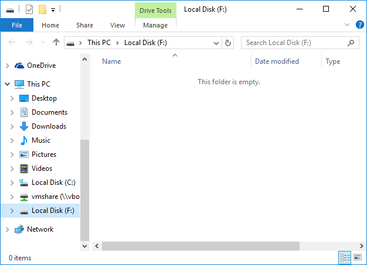Viewport: 367px width, 265px height.
Task: Expand the Videos tree node
Action: pyautogui.click(x=12, y=168)
